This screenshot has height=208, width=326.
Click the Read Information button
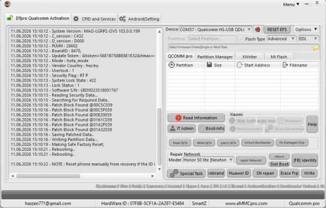[196, 118]
